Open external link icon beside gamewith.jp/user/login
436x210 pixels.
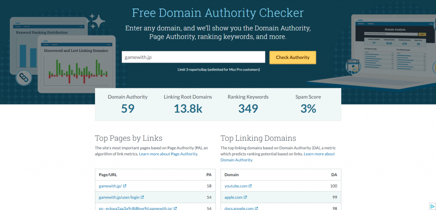[x=142, y=197]
